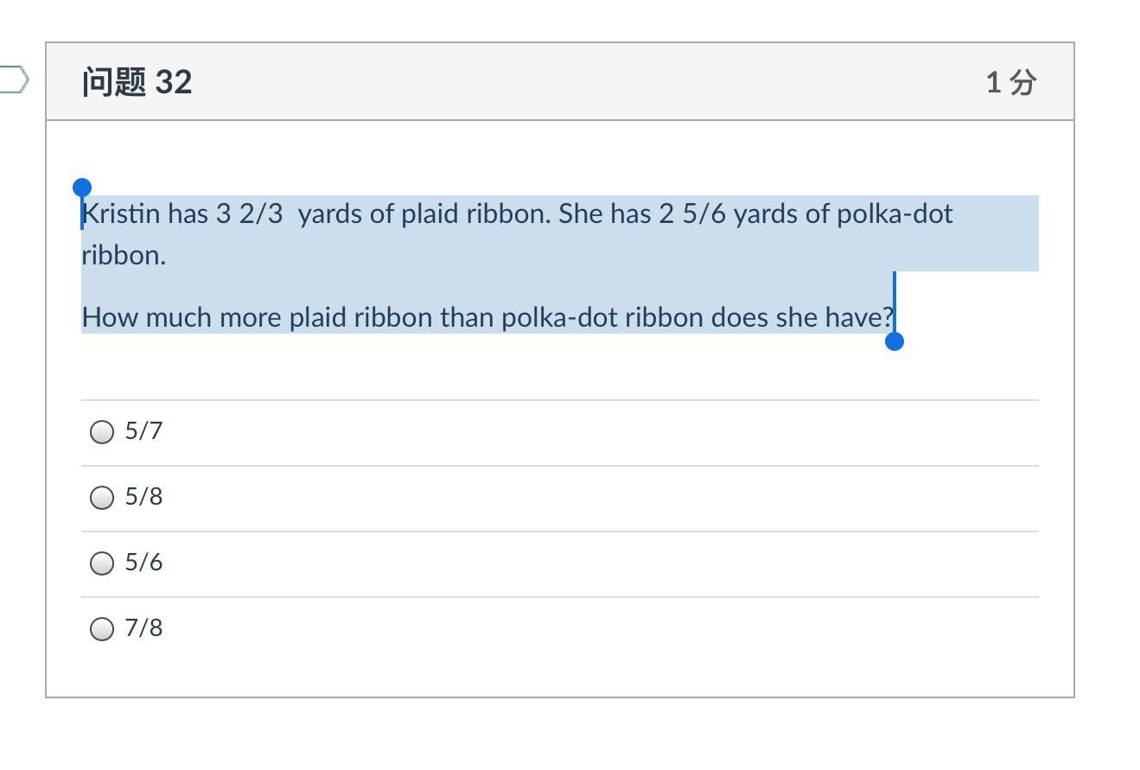The height and width of the screenshot is (770, 1140).
Task: Flag question 32 with the marker icon
Action: (x=13, y=80)
